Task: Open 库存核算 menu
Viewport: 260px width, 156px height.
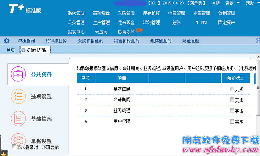Action: 152,13
